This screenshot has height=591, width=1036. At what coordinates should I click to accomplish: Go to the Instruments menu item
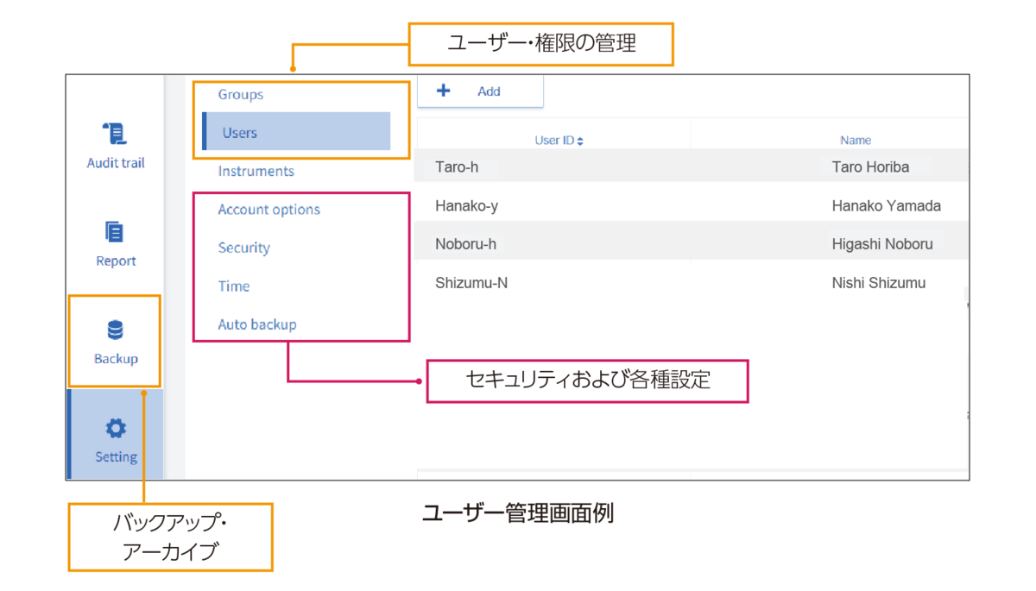(x=256, y=172)
